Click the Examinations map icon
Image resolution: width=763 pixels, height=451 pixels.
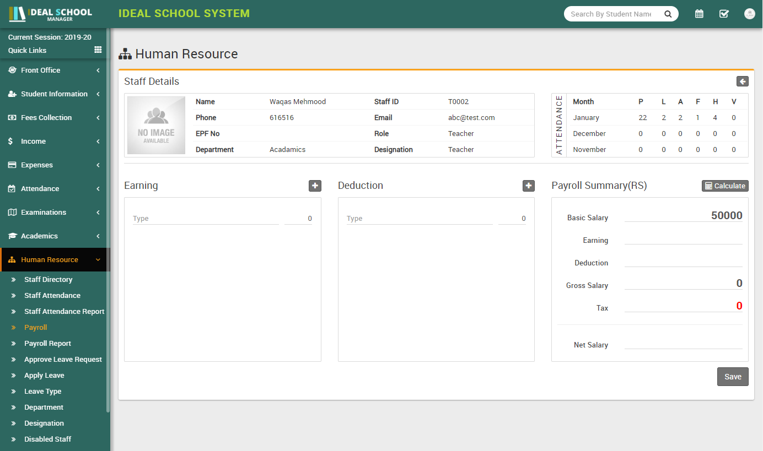pyautogui.click(x=12, y=213)
